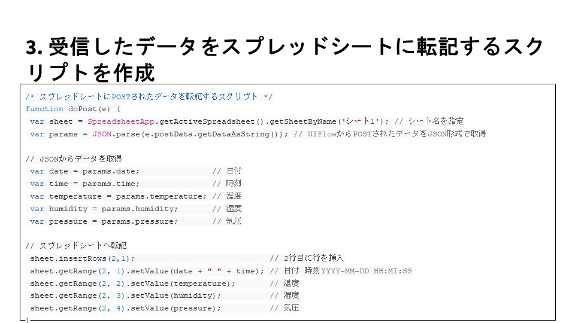Click 'JSON.parse(e.postData.getDataAsString());' code
Image resolution: width=575 pixels, height=323 pixels.
(x=190, y=134)
